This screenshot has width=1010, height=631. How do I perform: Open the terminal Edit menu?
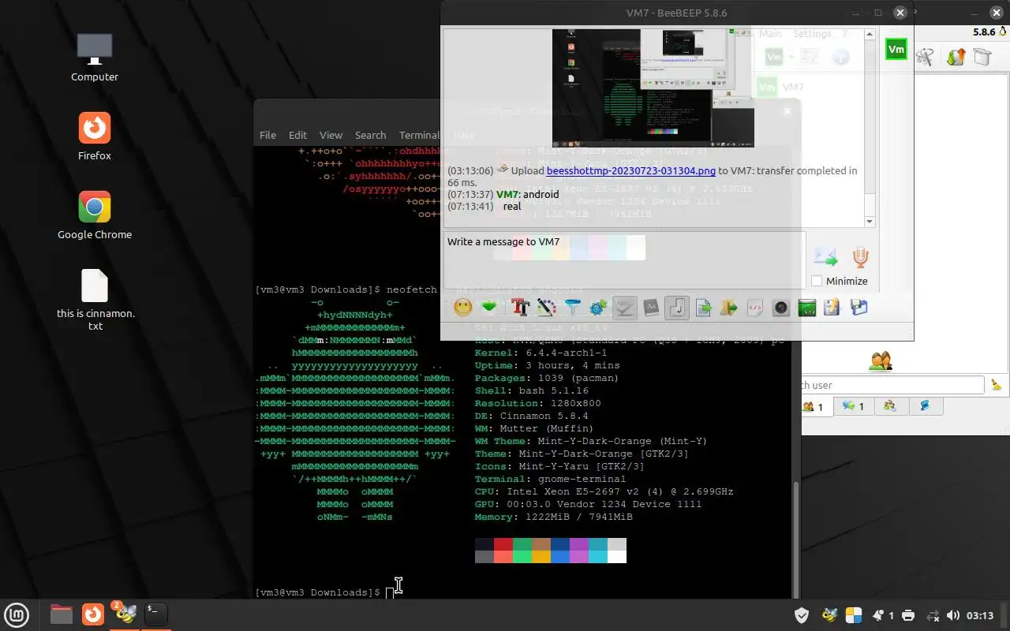click(297, 135)
